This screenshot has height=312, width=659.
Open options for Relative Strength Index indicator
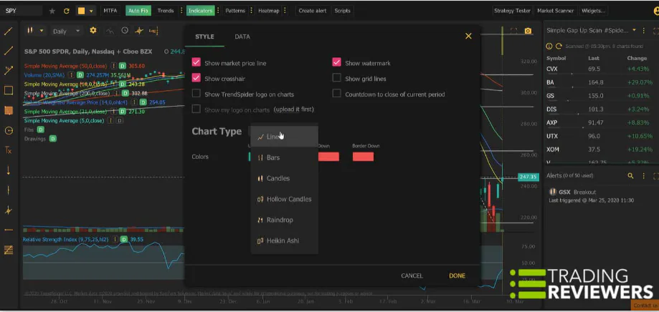pos(114,240)
